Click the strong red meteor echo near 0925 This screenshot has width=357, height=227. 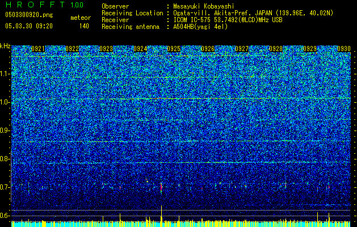[161, 188]
